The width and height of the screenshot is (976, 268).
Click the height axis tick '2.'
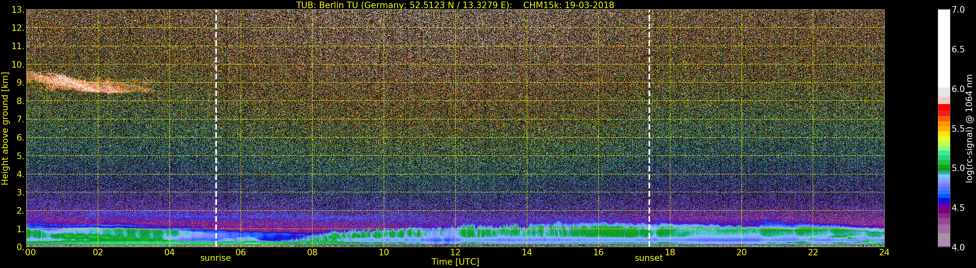(x=20, y=210)
